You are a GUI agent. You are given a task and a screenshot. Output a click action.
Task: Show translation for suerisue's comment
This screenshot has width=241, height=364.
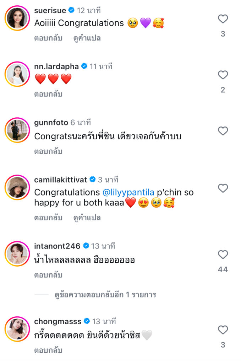click(x=87, y=38)
